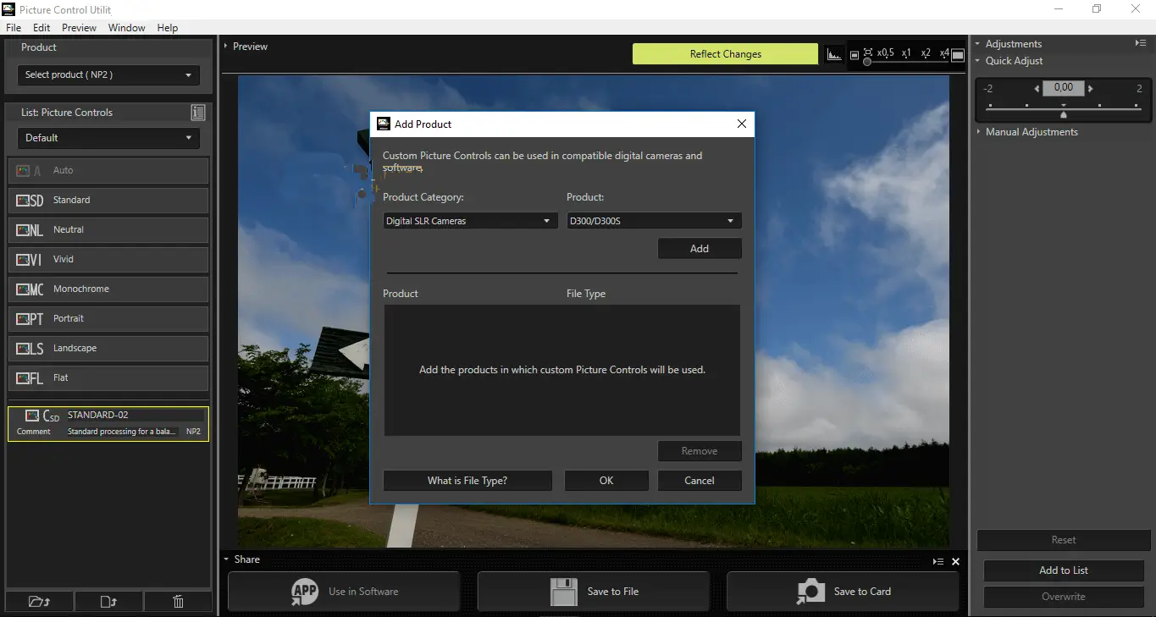Image resolution: width=1156 pixels, height=617 pixels.
Task: Click the preview zoom slider knob
Action: coord(867,62)
